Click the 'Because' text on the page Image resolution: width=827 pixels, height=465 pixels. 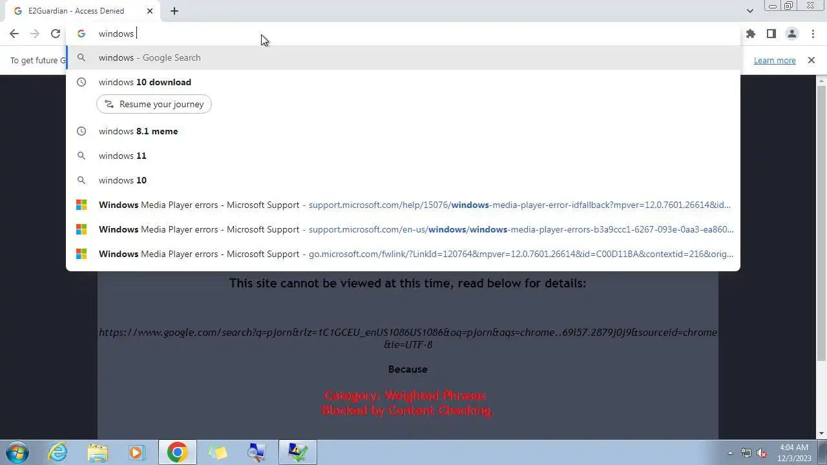click(408, 369)
